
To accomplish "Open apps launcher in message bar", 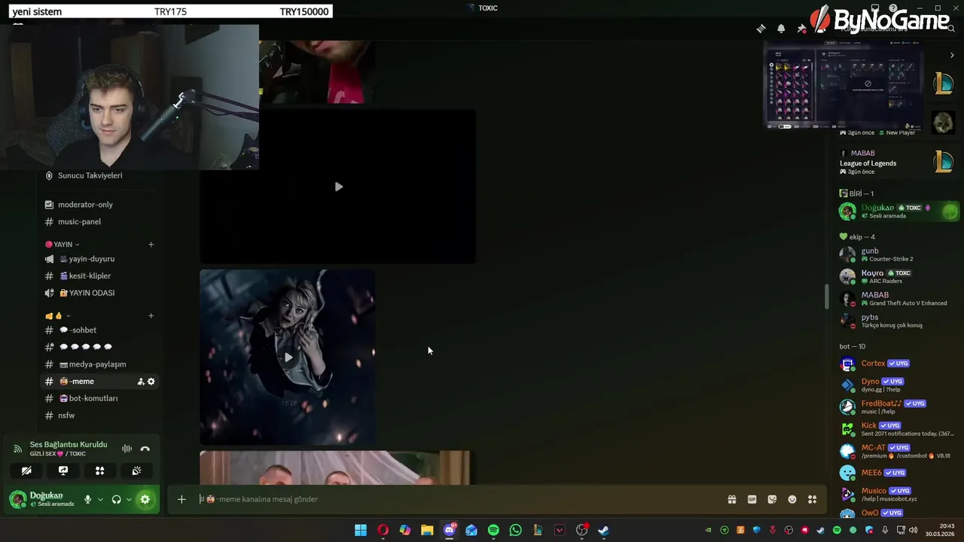I will (x=812, y=499).
